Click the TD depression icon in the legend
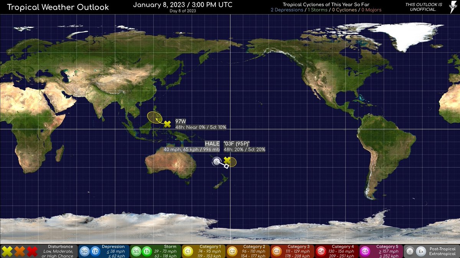The height and width of the screenshot is (258, 460). (x=95, y=252)
